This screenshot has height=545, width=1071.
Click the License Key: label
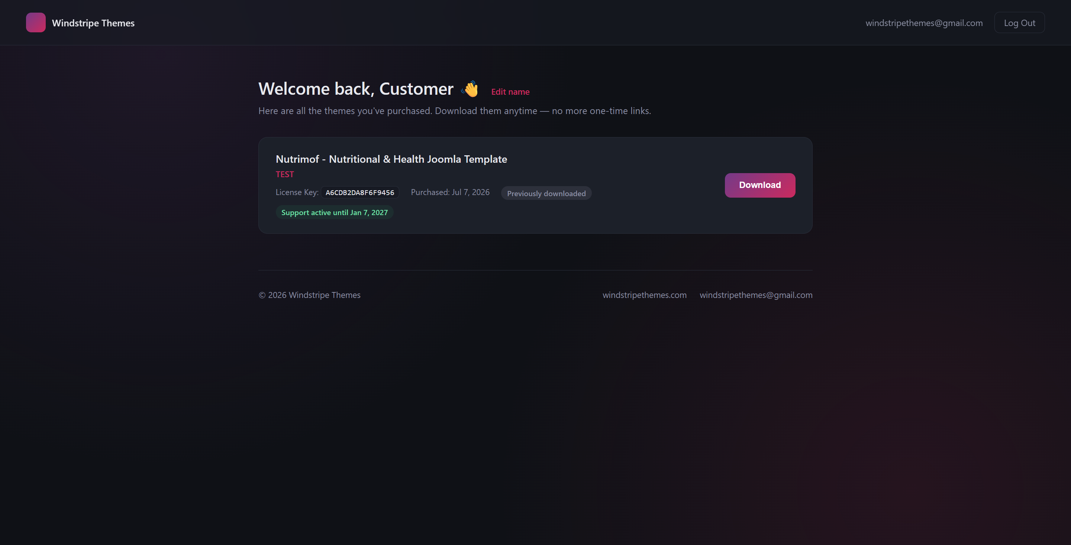pyautogui.click(x=297, y=192)
